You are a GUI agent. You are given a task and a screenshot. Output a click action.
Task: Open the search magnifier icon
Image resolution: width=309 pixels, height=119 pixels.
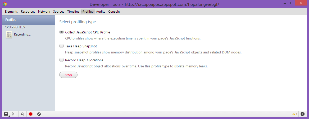22,114
